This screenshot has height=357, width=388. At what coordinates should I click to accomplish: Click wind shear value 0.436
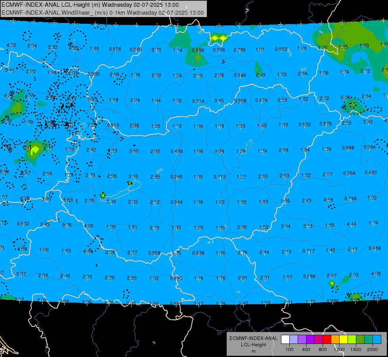point(177,151)
